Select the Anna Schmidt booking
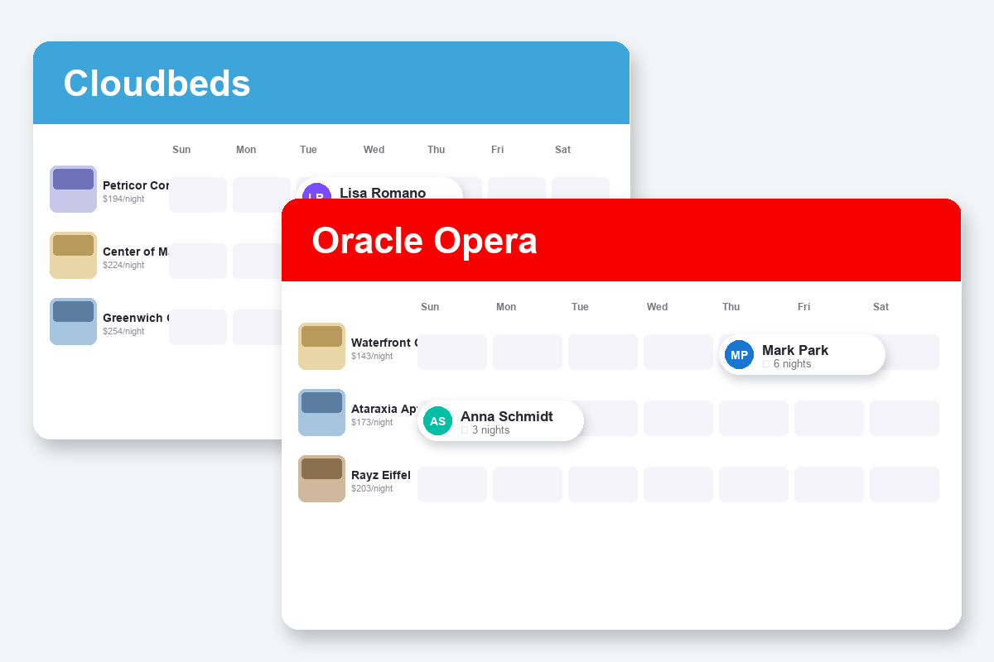Screen dimensions: 994x662 pyautogui.click(x=500, y=421)
